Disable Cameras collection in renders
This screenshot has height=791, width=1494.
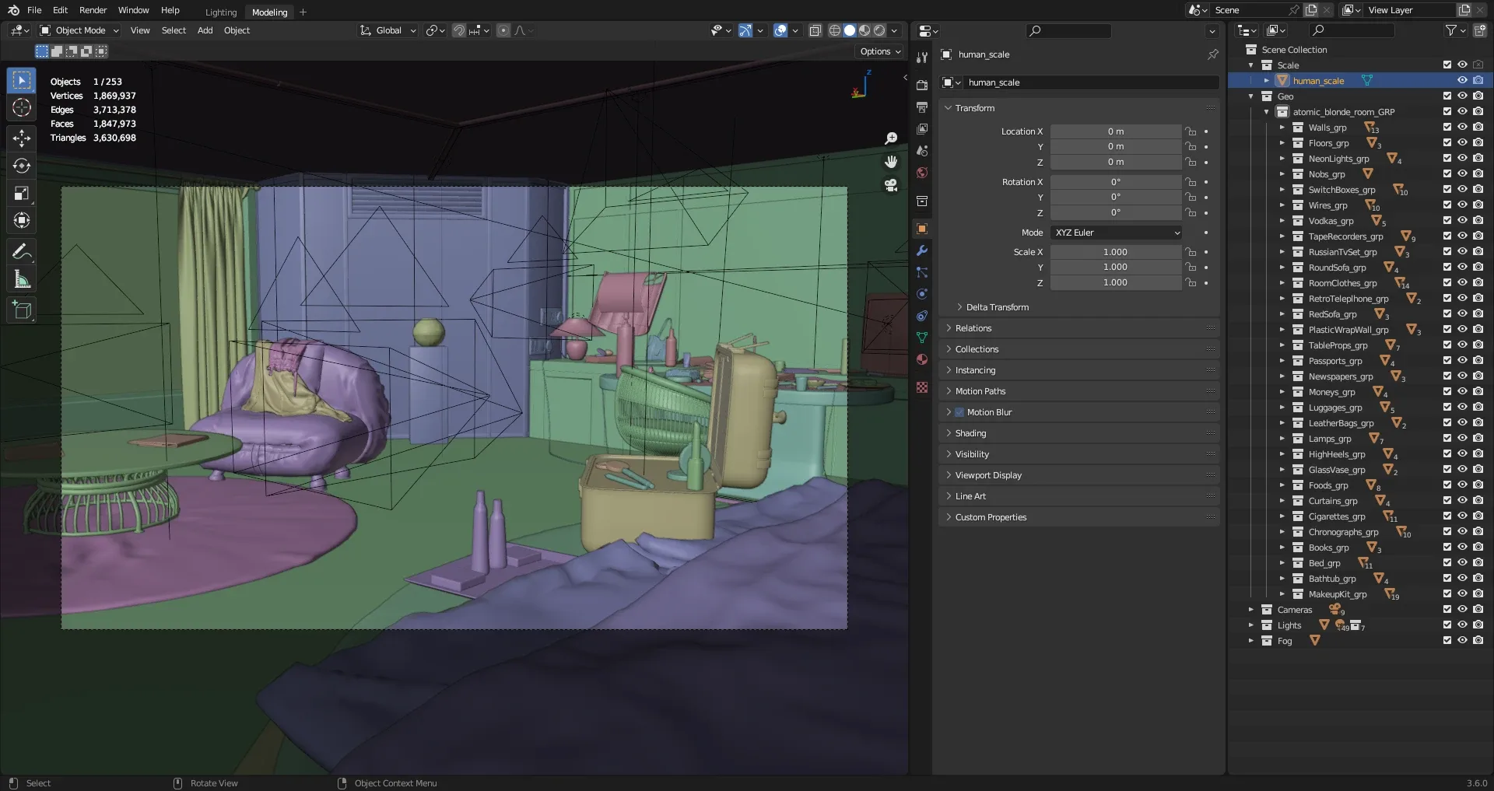(x=1478, y=610)
